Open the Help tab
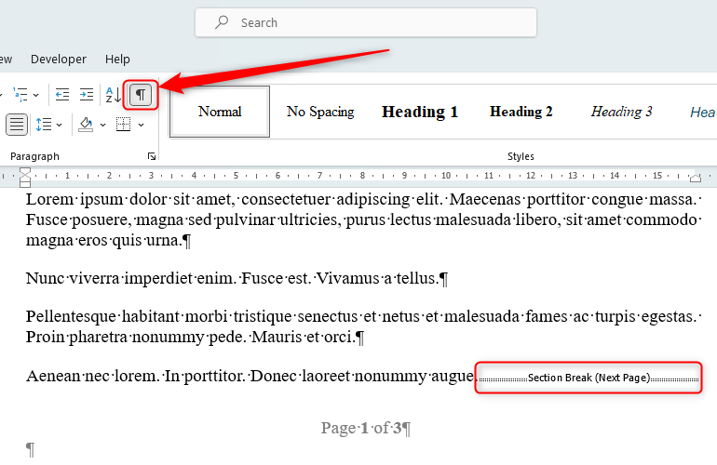 pos(117,60)
